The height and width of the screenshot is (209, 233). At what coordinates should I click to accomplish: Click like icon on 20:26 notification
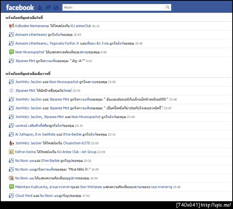tap(11, 160)
